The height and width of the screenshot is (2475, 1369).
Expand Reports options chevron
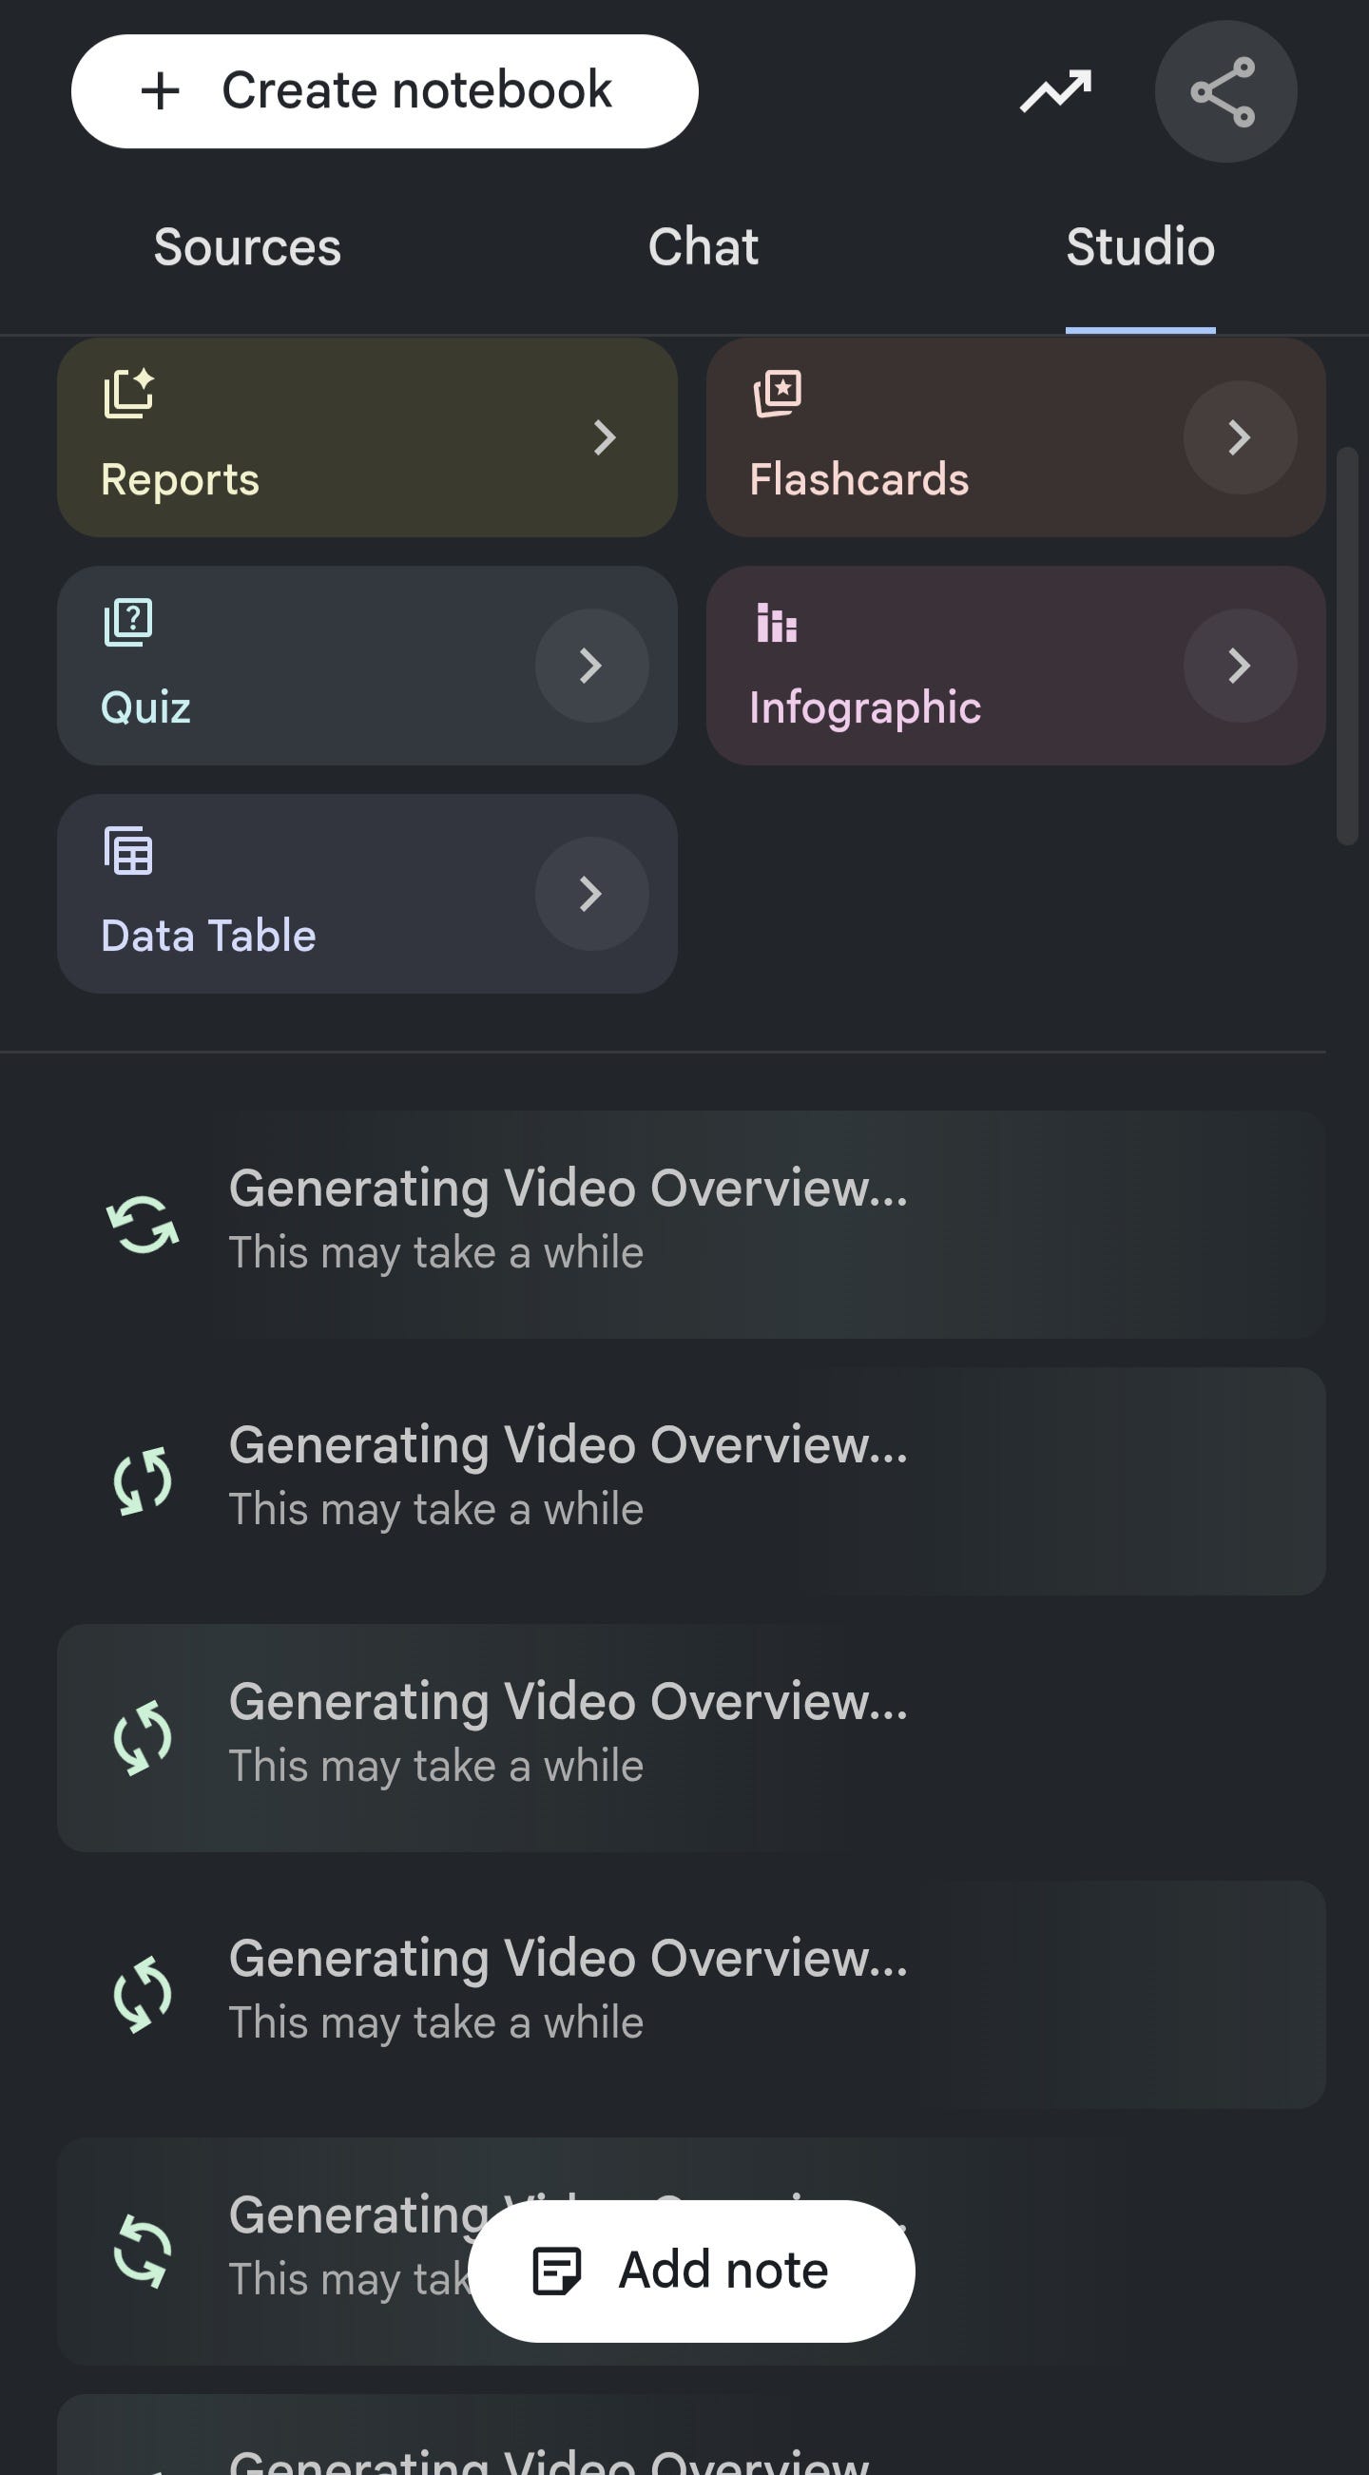(x=604, y=437)
